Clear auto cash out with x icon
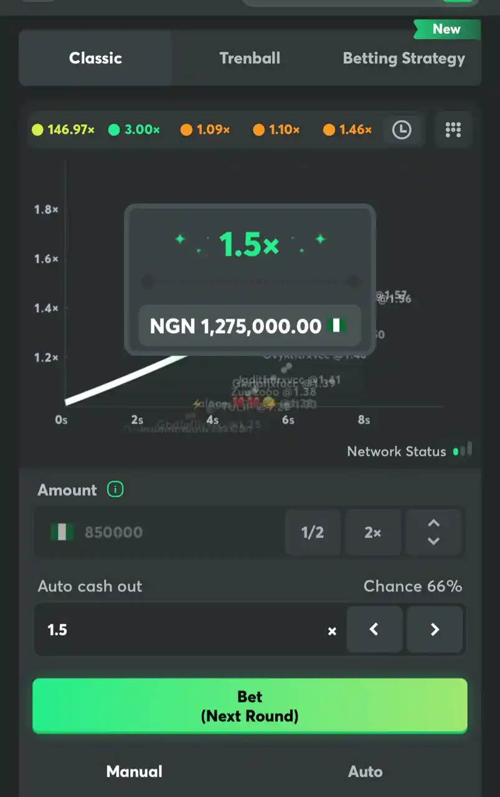 (x=333, y=631)
